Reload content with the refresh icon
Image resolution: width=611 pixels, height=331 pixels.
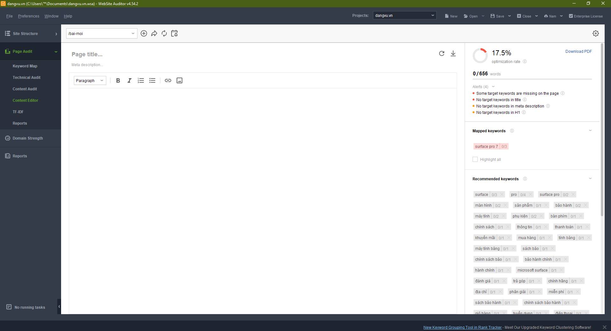coord(442,53)
